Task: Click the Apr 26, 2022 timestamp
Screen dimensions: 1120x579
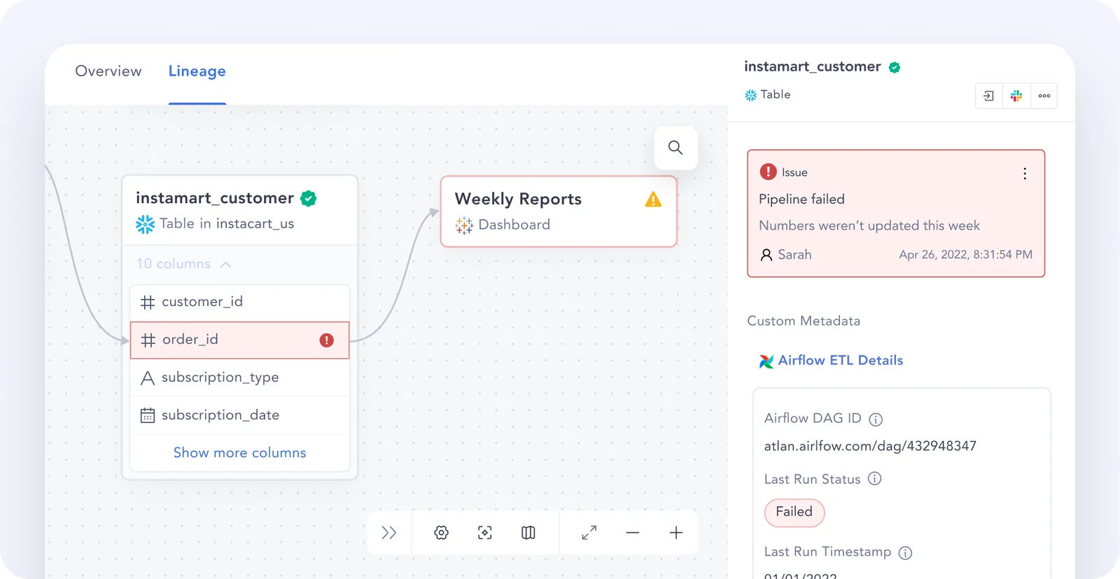Action: pos(965,255)
